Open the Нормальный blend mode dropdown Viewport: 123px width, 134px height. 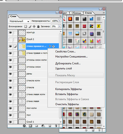pos(19,21)
